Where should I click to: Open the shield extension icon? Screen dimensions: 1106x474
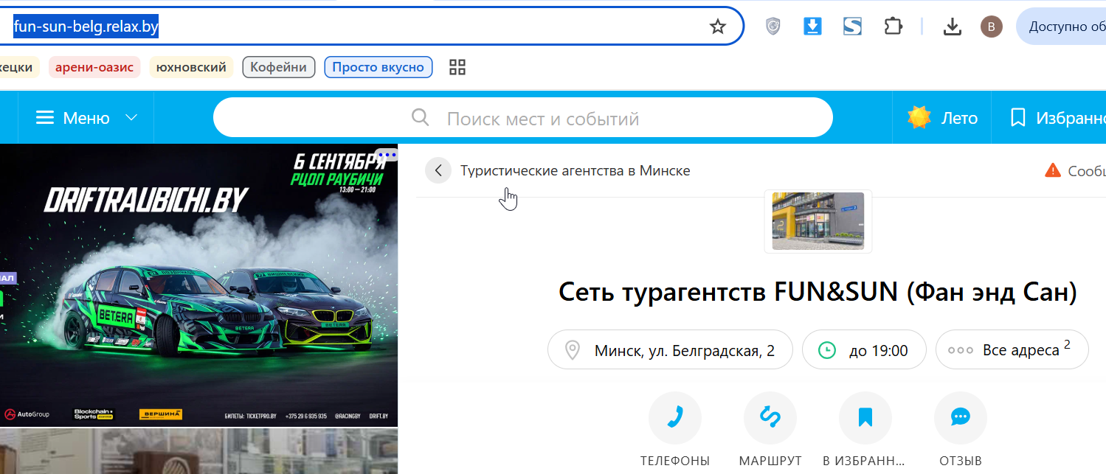pos(773,27)
